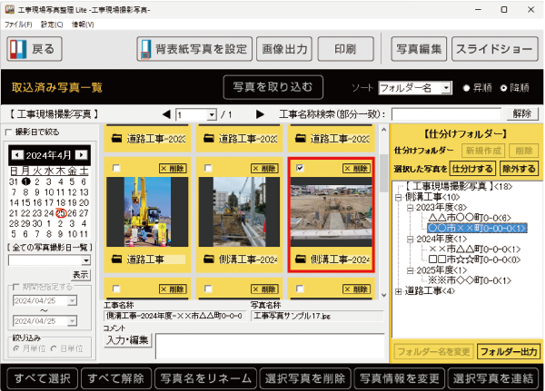Select tree item ××市△△町0-0-0<1>
This screenshot has width=545, height=391.
pos(474,249)
